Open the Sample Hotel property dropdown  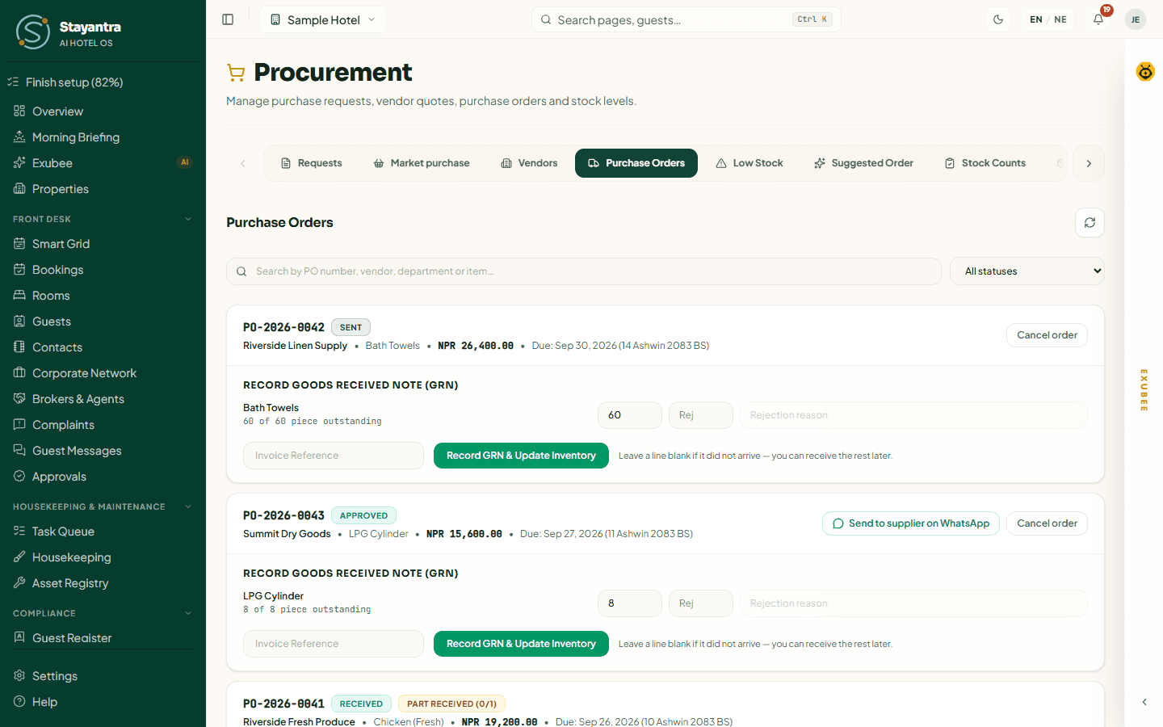323,19
